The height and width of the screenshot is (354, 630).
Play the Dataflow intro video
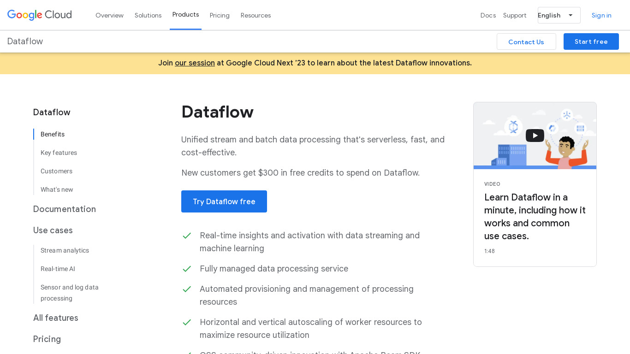pyautogui.click(x=535, y=136)
